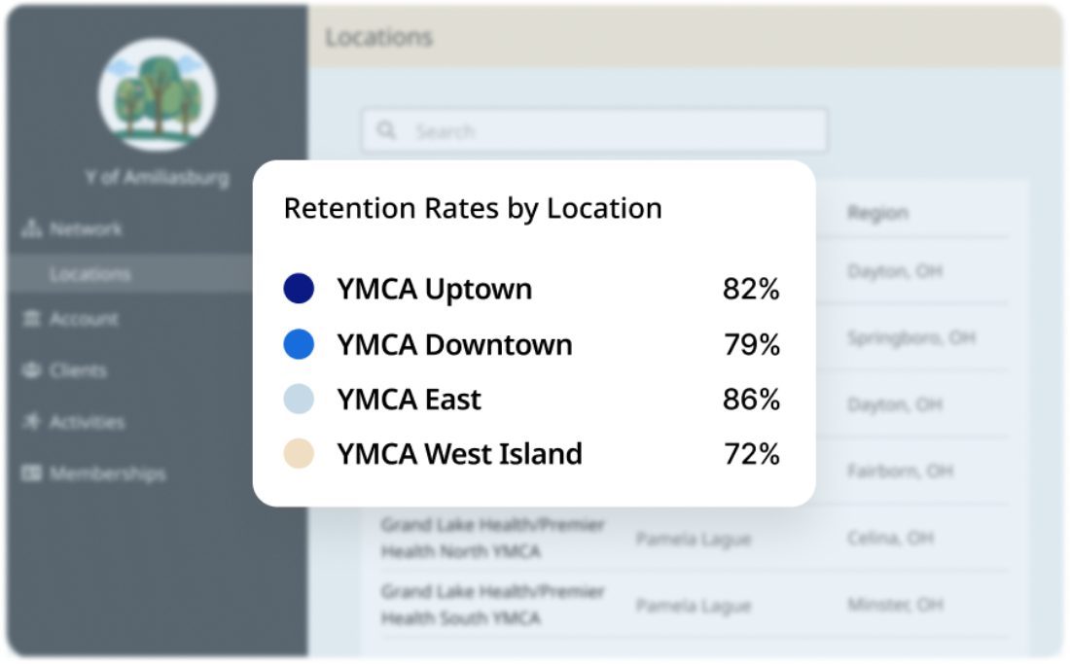Select the Y of Amiliasburg tree logo
The image size is (1070, 664).
click(156, 93)
